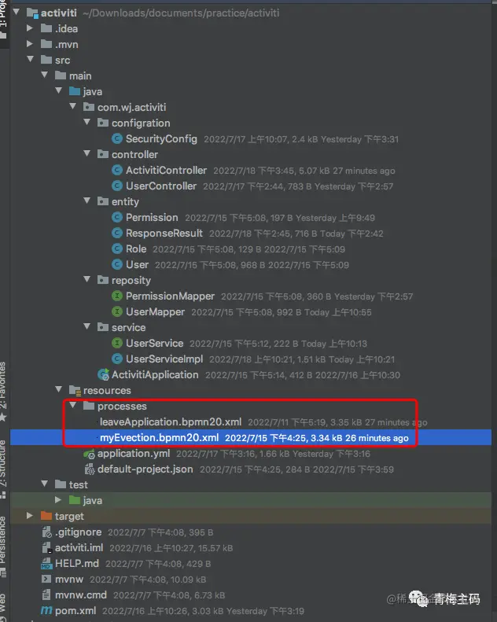Select the test folder name
Viewport: 497px width, 622px height.
[78, 484]
